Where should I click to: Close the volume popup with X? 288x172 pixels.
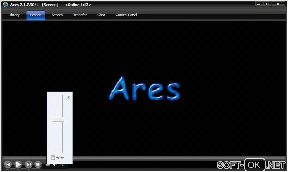coord(69,97)
